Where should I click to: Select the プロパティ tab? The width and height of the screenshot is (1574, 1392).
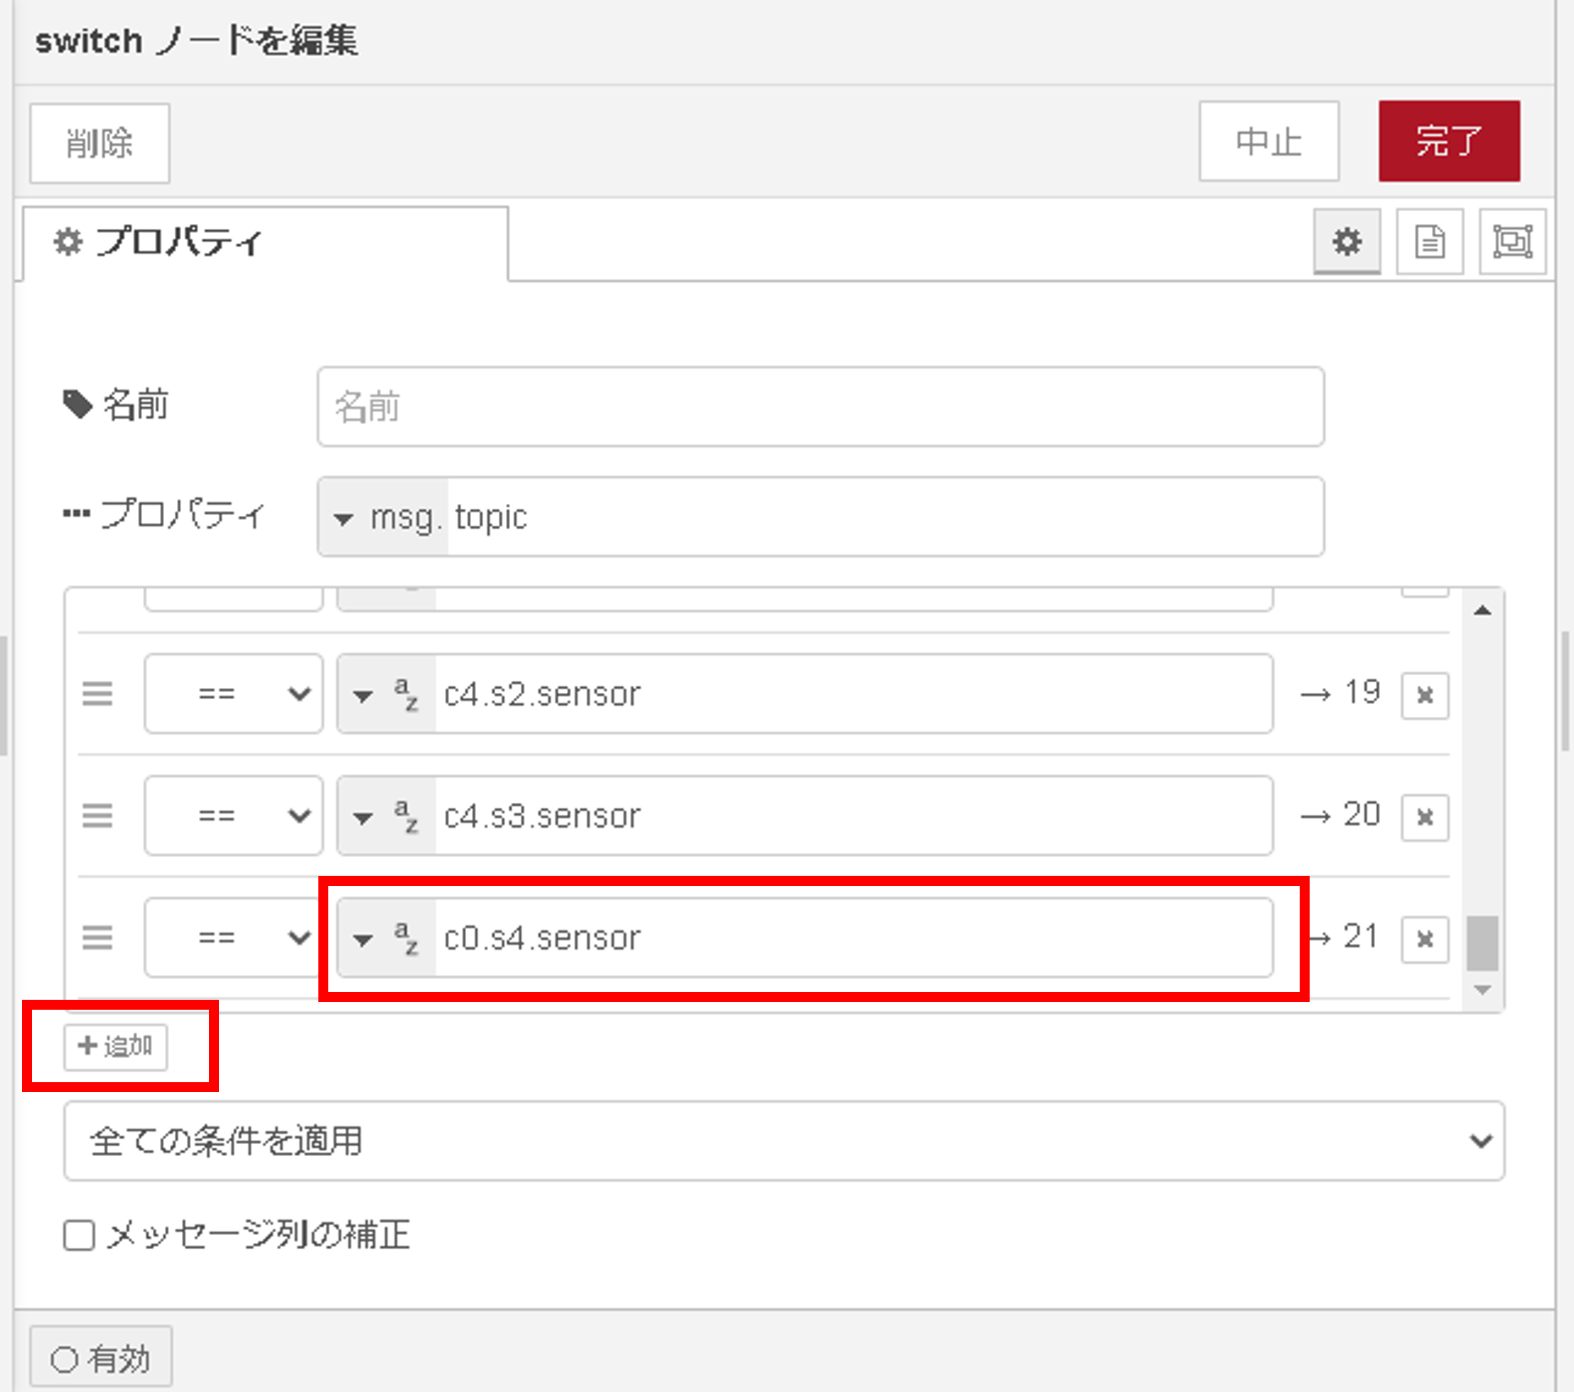point(266,243)
